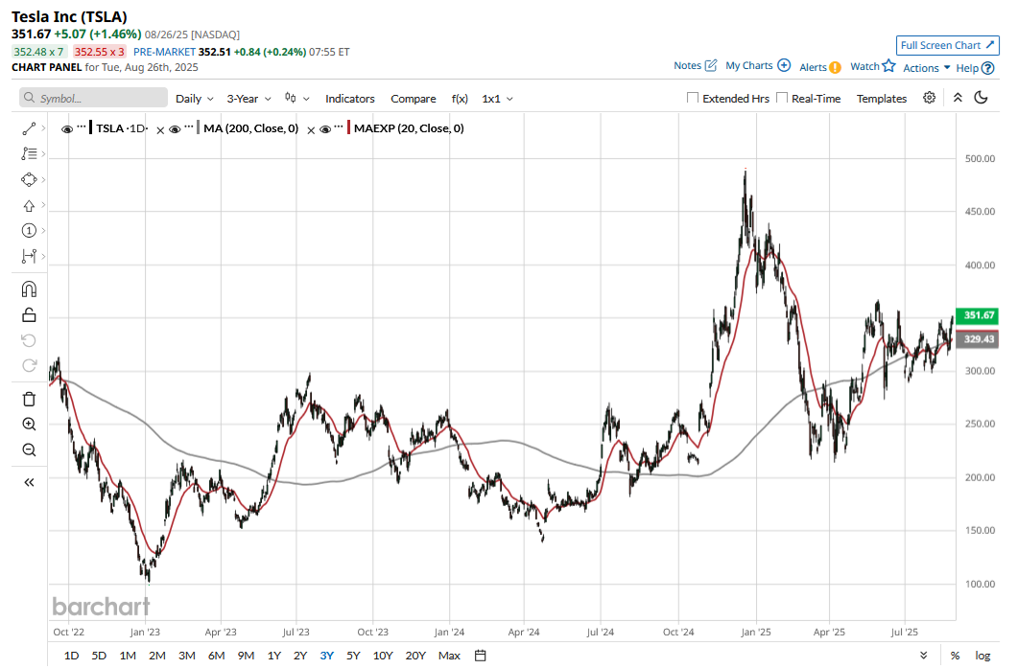Open chart settings gear
This screenshot has width=1017, height=669.
pyautogui.click(x=930, y=98)
